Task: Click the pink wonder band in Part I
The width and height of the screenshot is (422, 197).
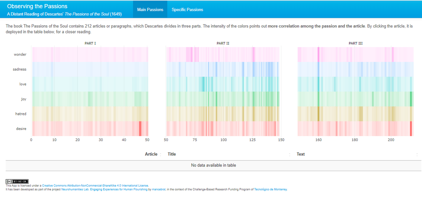Action: 90,54
